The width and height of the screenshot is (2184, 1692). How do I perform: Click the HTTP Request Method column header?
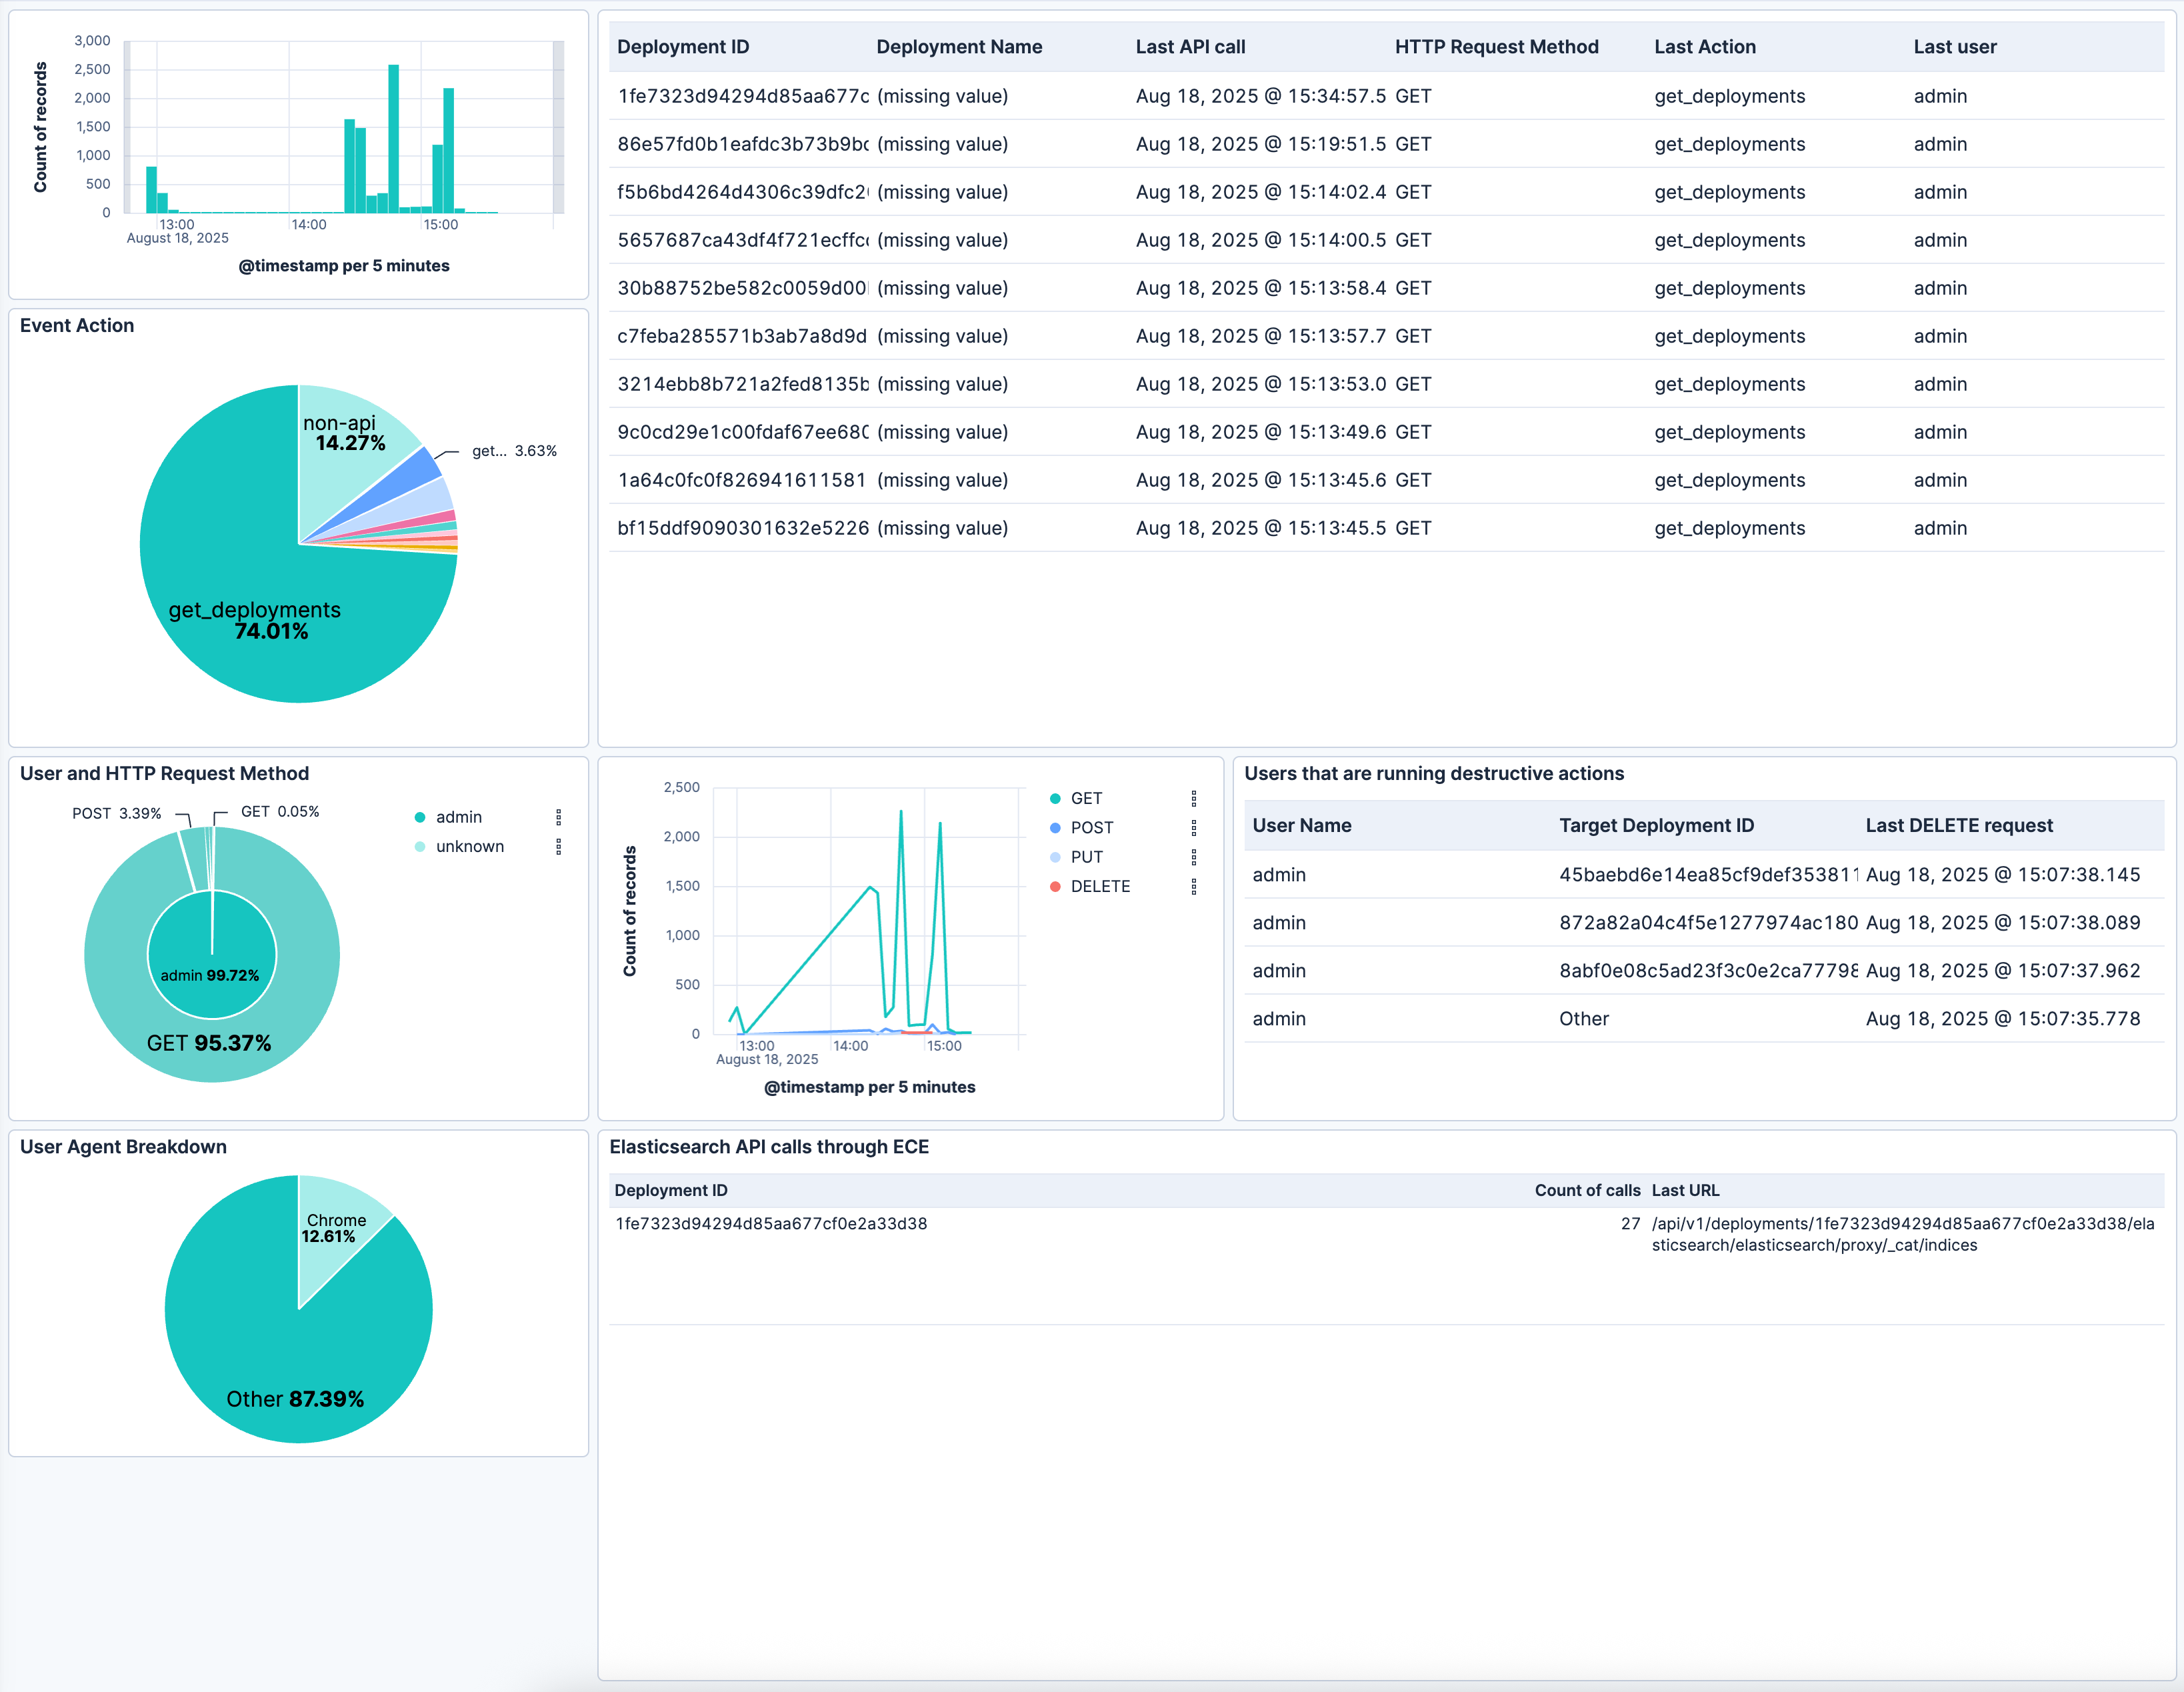click(x=1496, y=47)
